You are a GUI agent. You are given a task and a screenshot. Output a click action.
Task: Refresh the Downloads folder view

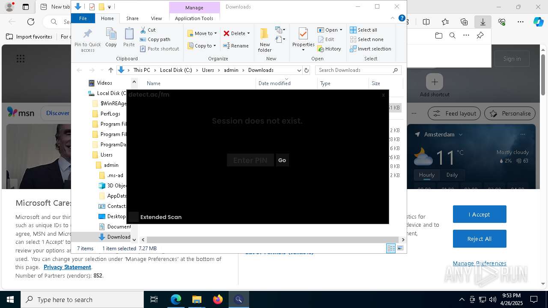pyautogui.click(x=306, y=70)
